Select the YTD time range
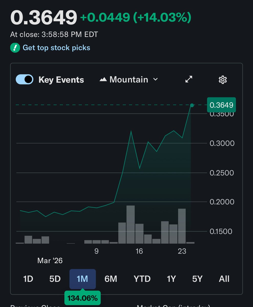Screen dimensions: 253x307 pos(142,279)
